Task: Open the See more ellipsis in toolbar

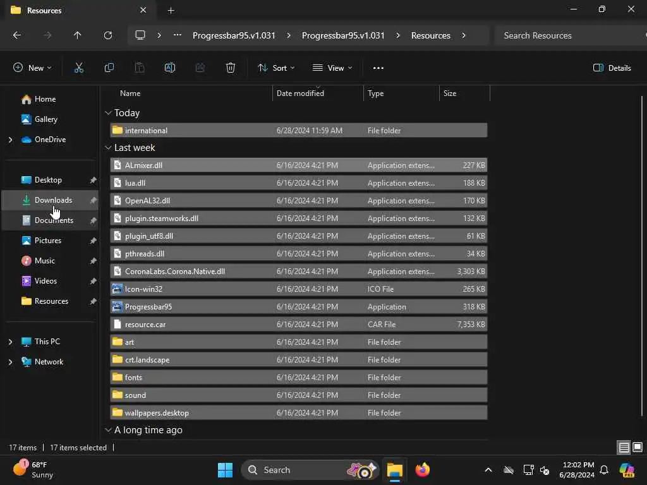Action: click(378, 68)
